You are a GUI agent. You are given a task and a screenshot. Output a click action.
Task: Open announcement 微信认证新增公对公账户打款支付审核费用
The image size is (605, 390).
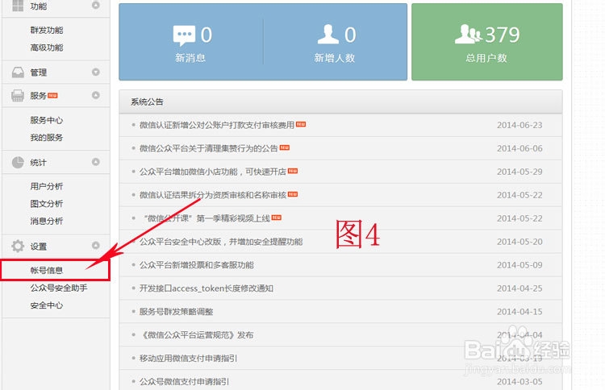(x=217, y=125)
